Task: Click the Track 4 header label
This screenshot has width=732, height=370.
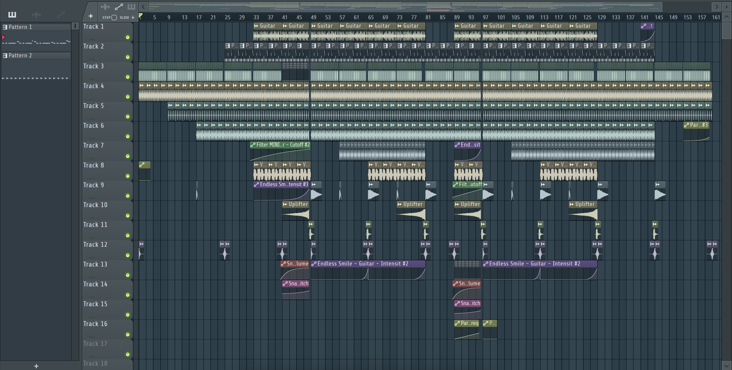Action: (x=94, y=86)
